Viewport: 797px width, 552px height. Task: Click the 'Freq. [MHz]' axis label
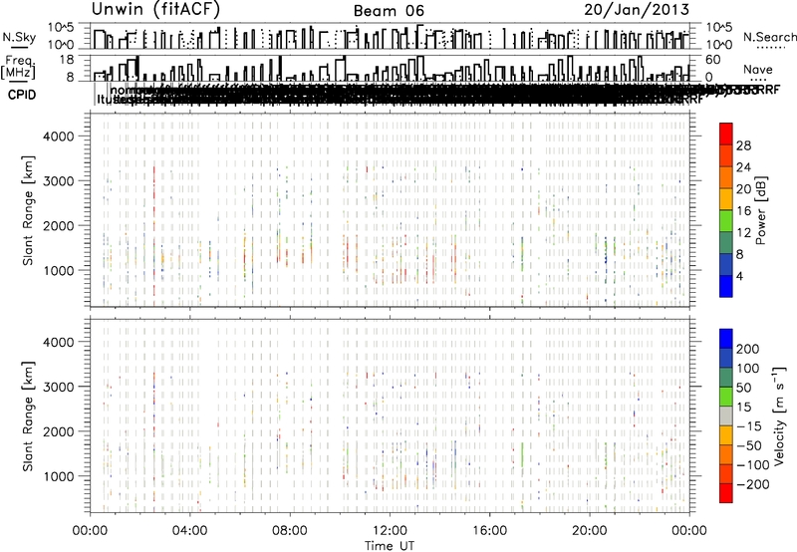point(18,68)
